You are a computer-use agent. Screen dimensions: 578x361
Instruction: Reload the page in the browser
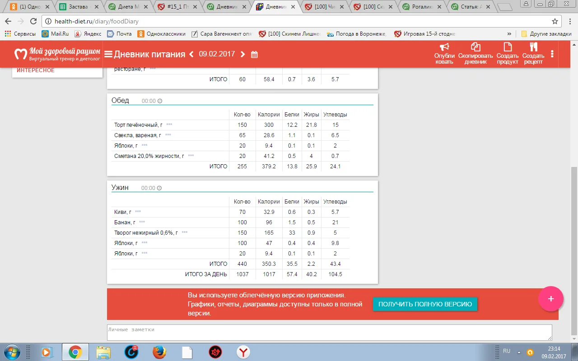(x=33, y=21)
